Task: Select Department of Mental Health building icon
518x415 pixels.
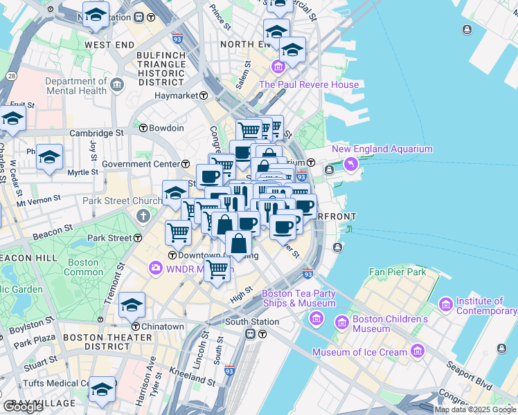Action: pyautogui.click(x=117, y=85)
